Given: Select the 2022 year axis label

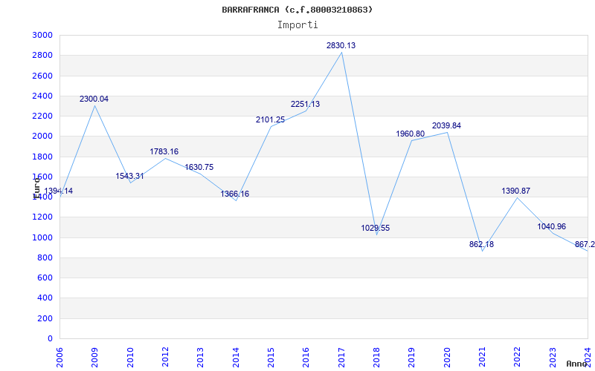Looking at the screenshot, I should pyautogui.click(x=517, y=358).
